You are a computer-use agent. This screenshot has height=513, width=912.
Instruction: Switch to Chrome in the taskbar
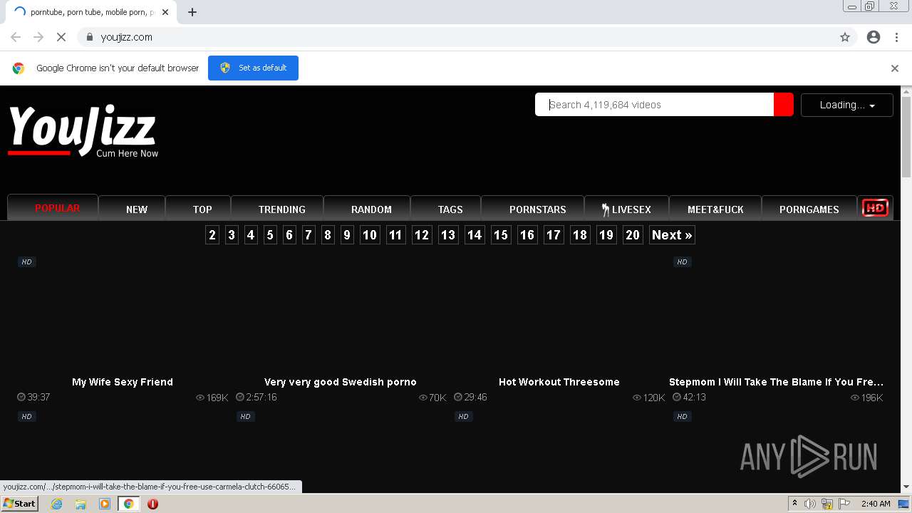(x=129, y=504)
